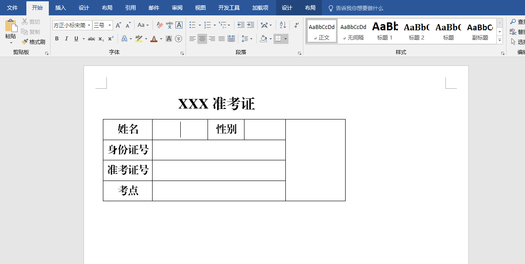Switch to the References (引用) tab
The width and height of the screenshot is (525, 264).
click(130, 8)
